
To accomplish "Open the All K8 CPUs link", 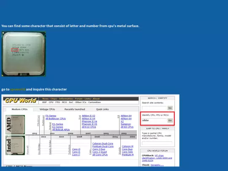I will (127, 127).
